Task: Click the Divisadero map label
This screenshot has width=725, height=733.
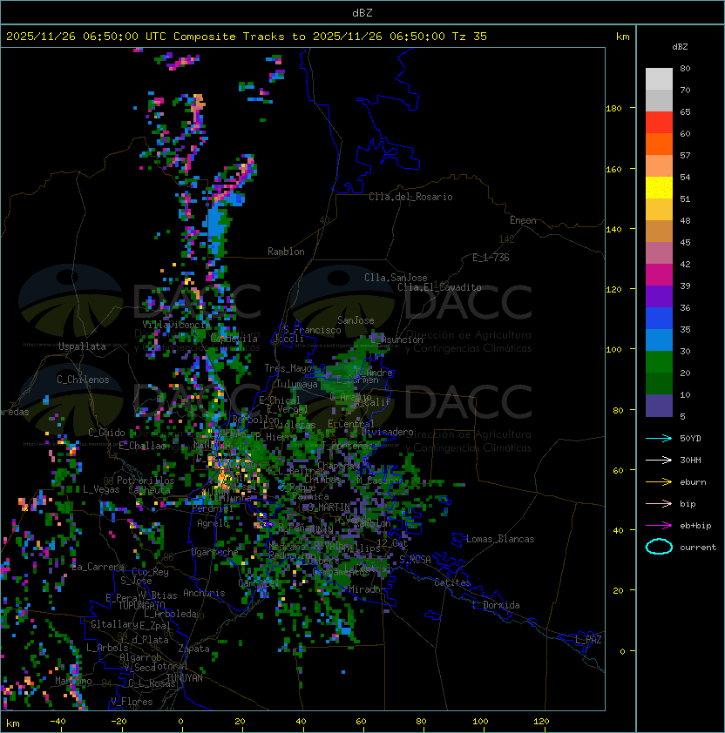Action: click(x=387, y=432)
